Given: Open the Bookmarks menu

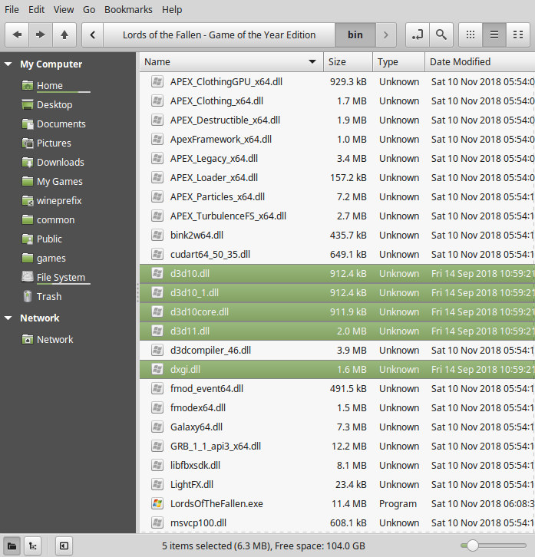Looking at the screenshot, I should 128,10.
